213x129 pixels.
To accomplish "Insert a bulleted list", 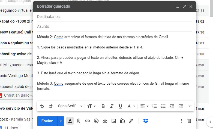I will click(x=163, y=106).
